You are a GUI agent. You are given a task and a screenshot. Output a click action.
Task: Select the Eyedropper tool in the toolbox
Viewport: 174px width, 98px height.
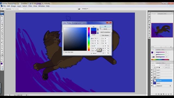2,56
